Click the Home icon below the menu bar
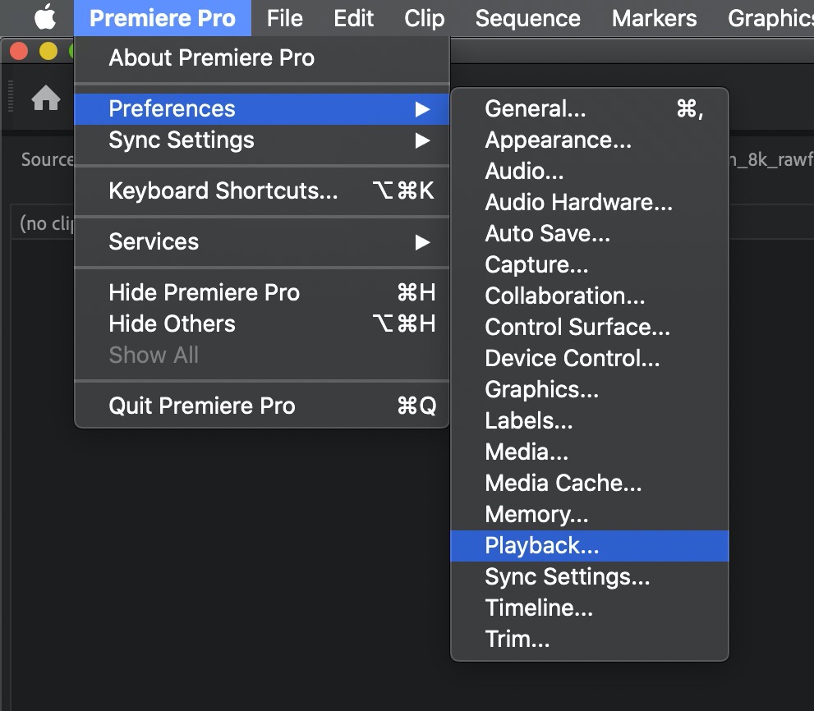This screenshot has width=814, height=711. pos(45,99)
